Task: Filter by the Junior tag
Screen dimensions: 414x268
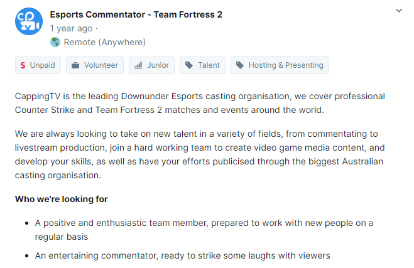Action: (x=151, y=65)
